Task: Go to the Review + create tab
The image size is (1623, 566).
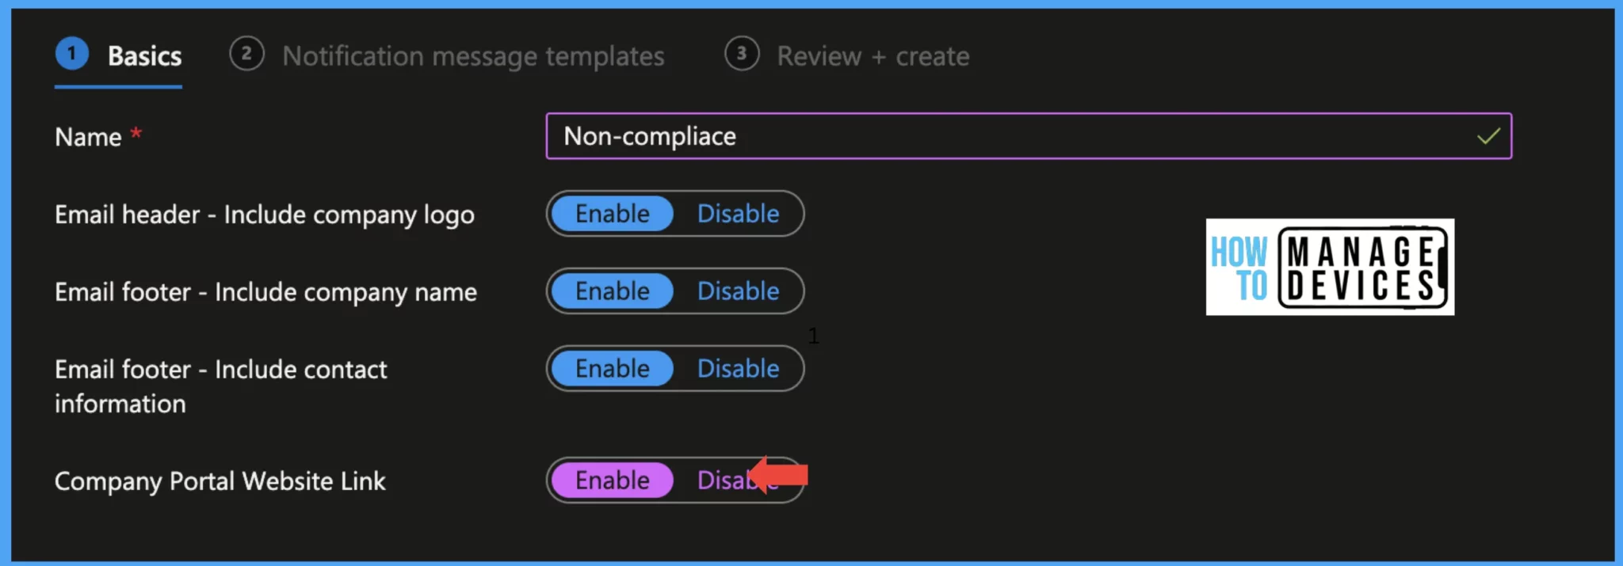Action: point(873,56)
